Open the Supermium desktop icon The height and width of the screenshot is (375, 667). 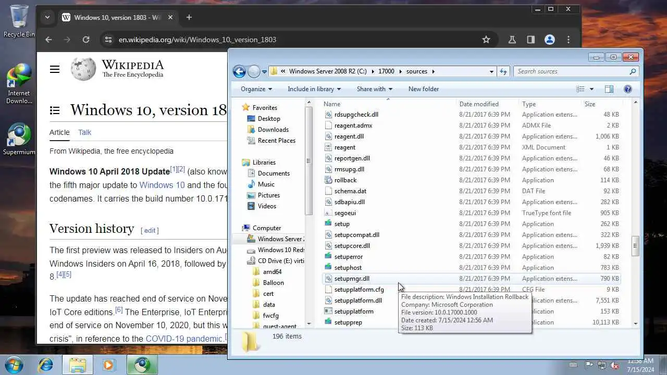tap(19, 139)
